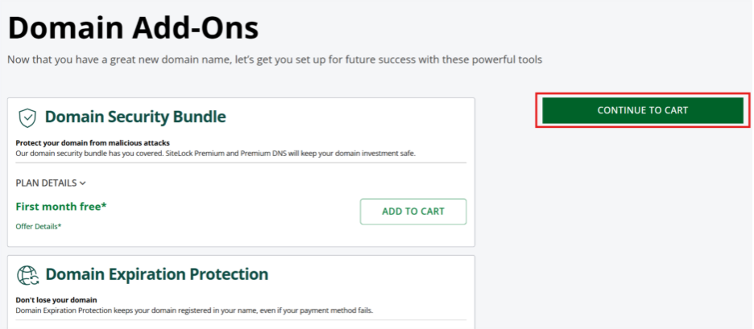
Task: Click the Expiration Protection description sentence
Action: coord(194,310)
